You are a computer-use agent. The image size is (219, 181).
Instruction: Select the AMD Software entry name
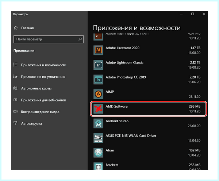tap(116, 107)
